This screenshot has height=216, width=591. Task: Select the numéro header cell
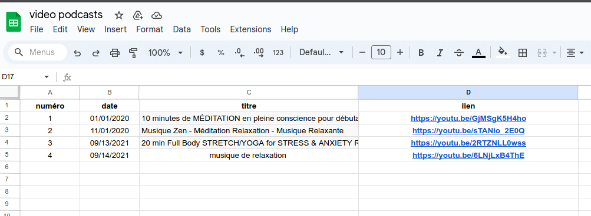point(49,106)
